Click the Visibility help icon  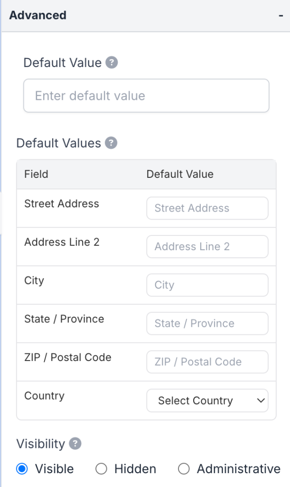(75, 444)
